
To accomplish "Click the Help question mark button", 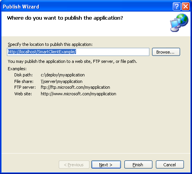I will point(177,6).
